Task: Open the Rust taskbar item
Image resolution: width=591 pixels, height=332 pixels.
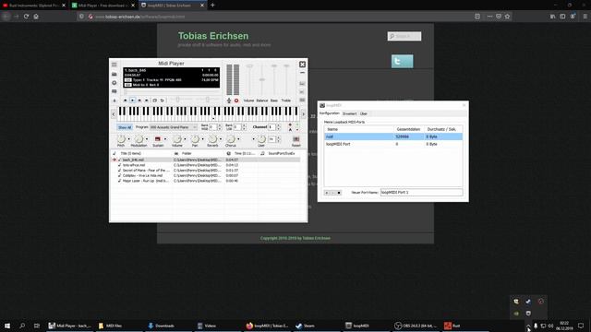Action: coord(465,326)
